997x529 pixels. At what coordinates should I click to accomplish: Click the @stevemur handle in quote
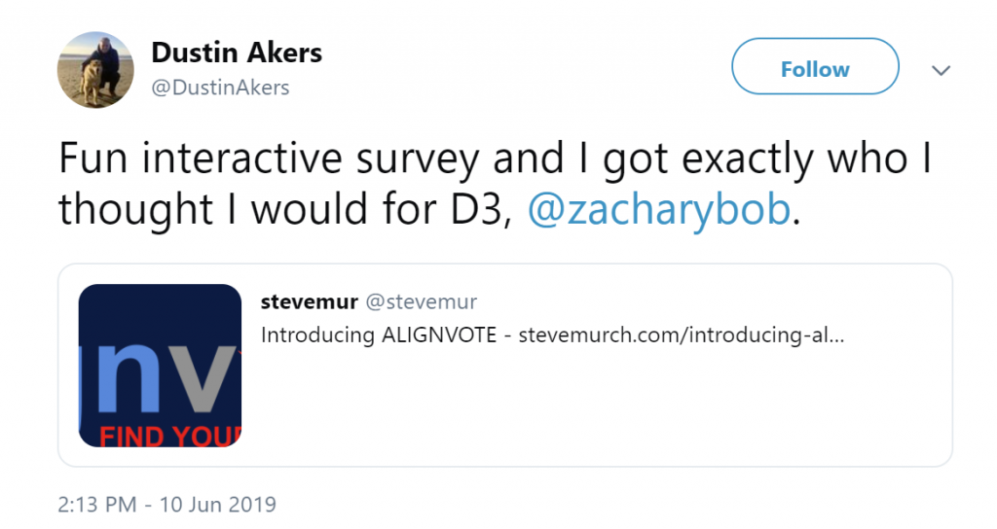click(x=421, y=301)
